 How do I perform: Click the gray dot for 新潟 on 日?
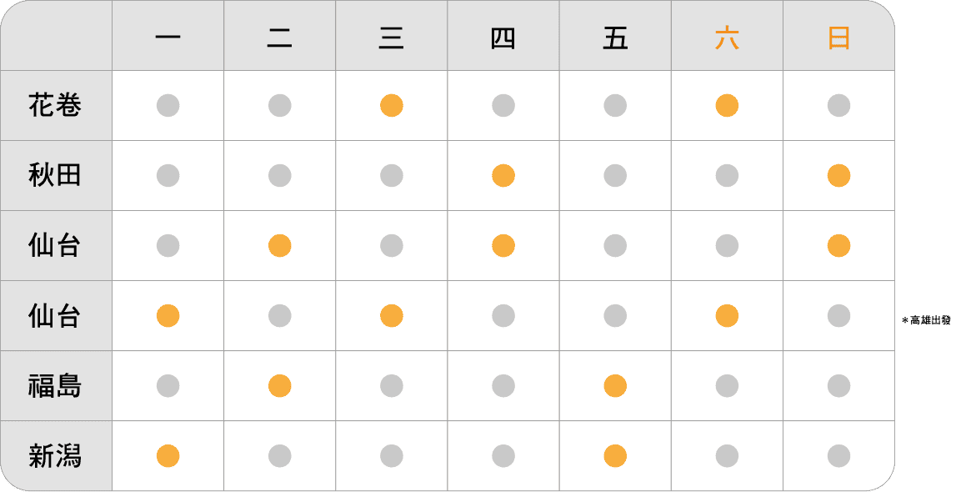tap(839, 456)
